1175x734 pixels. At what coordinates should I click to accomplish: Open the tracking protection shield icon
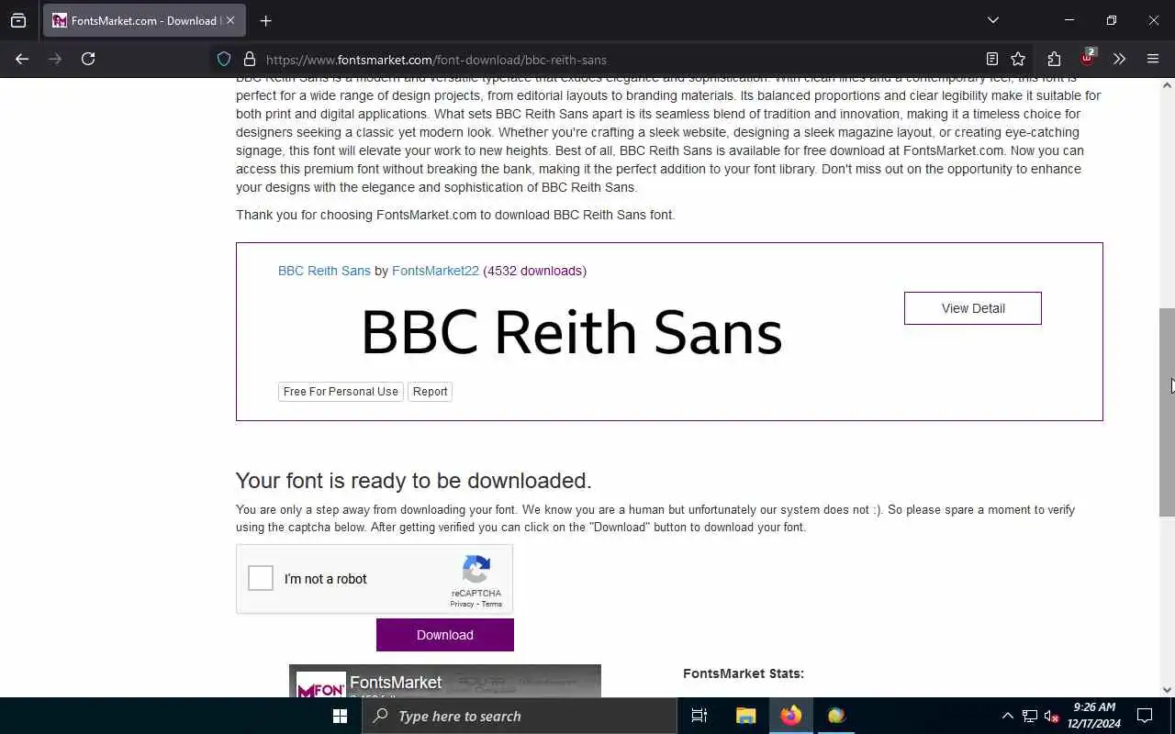pos(224,60)
